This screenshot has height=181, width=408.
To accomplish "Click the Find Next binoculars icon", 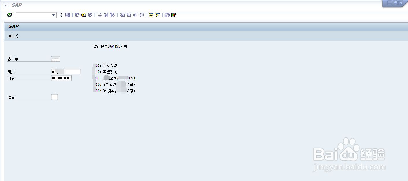I will (x=113, y=15).
